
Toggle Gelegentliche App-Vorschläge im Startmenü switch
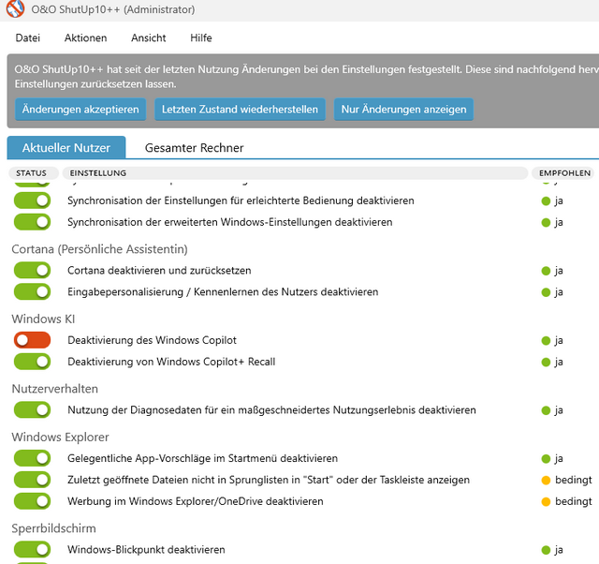click(32, 458)
